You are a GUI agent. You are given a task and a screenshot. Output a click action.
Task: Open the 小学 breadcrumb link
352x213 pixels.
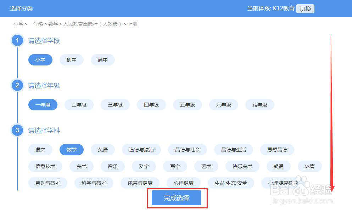pyautogui.click(x=18, y=24)
